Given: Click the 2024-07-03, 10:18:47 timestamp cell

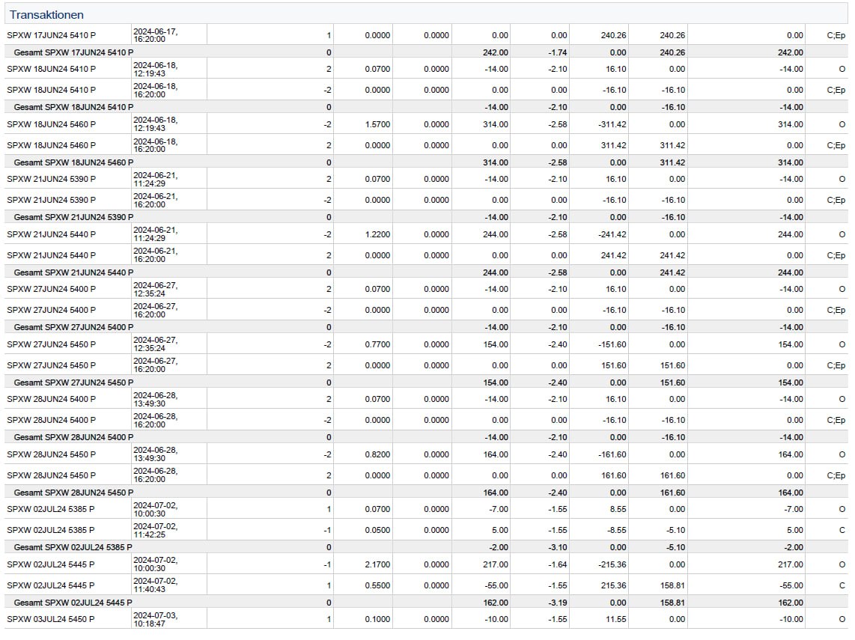Looking at the screenshot, I should [156, 619].
